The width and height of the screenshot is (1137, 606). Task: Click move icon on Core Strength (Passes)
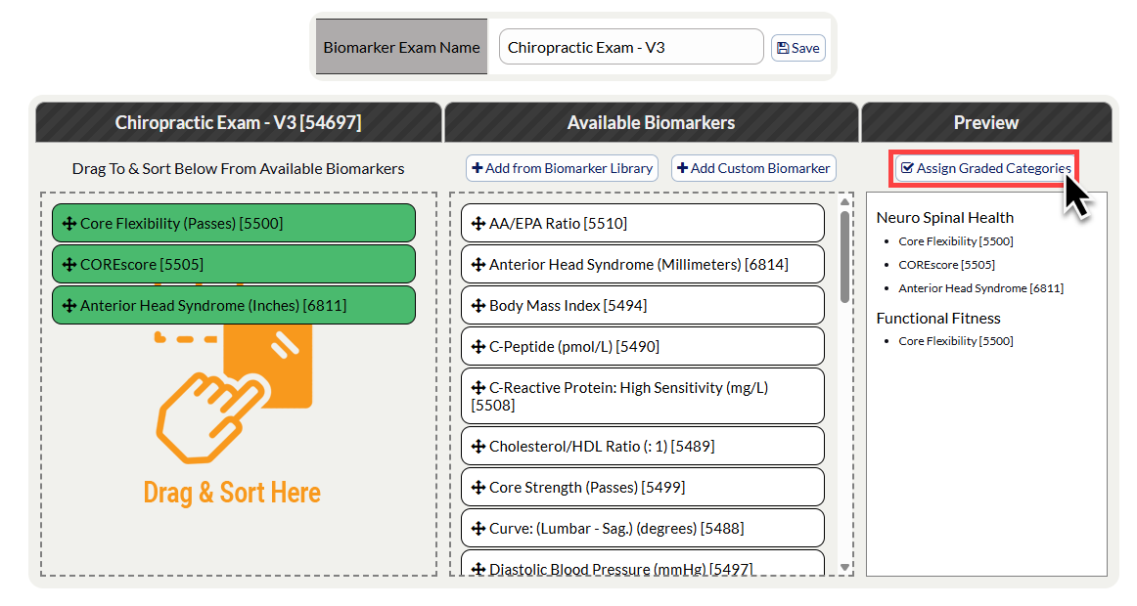pos(478,488)
